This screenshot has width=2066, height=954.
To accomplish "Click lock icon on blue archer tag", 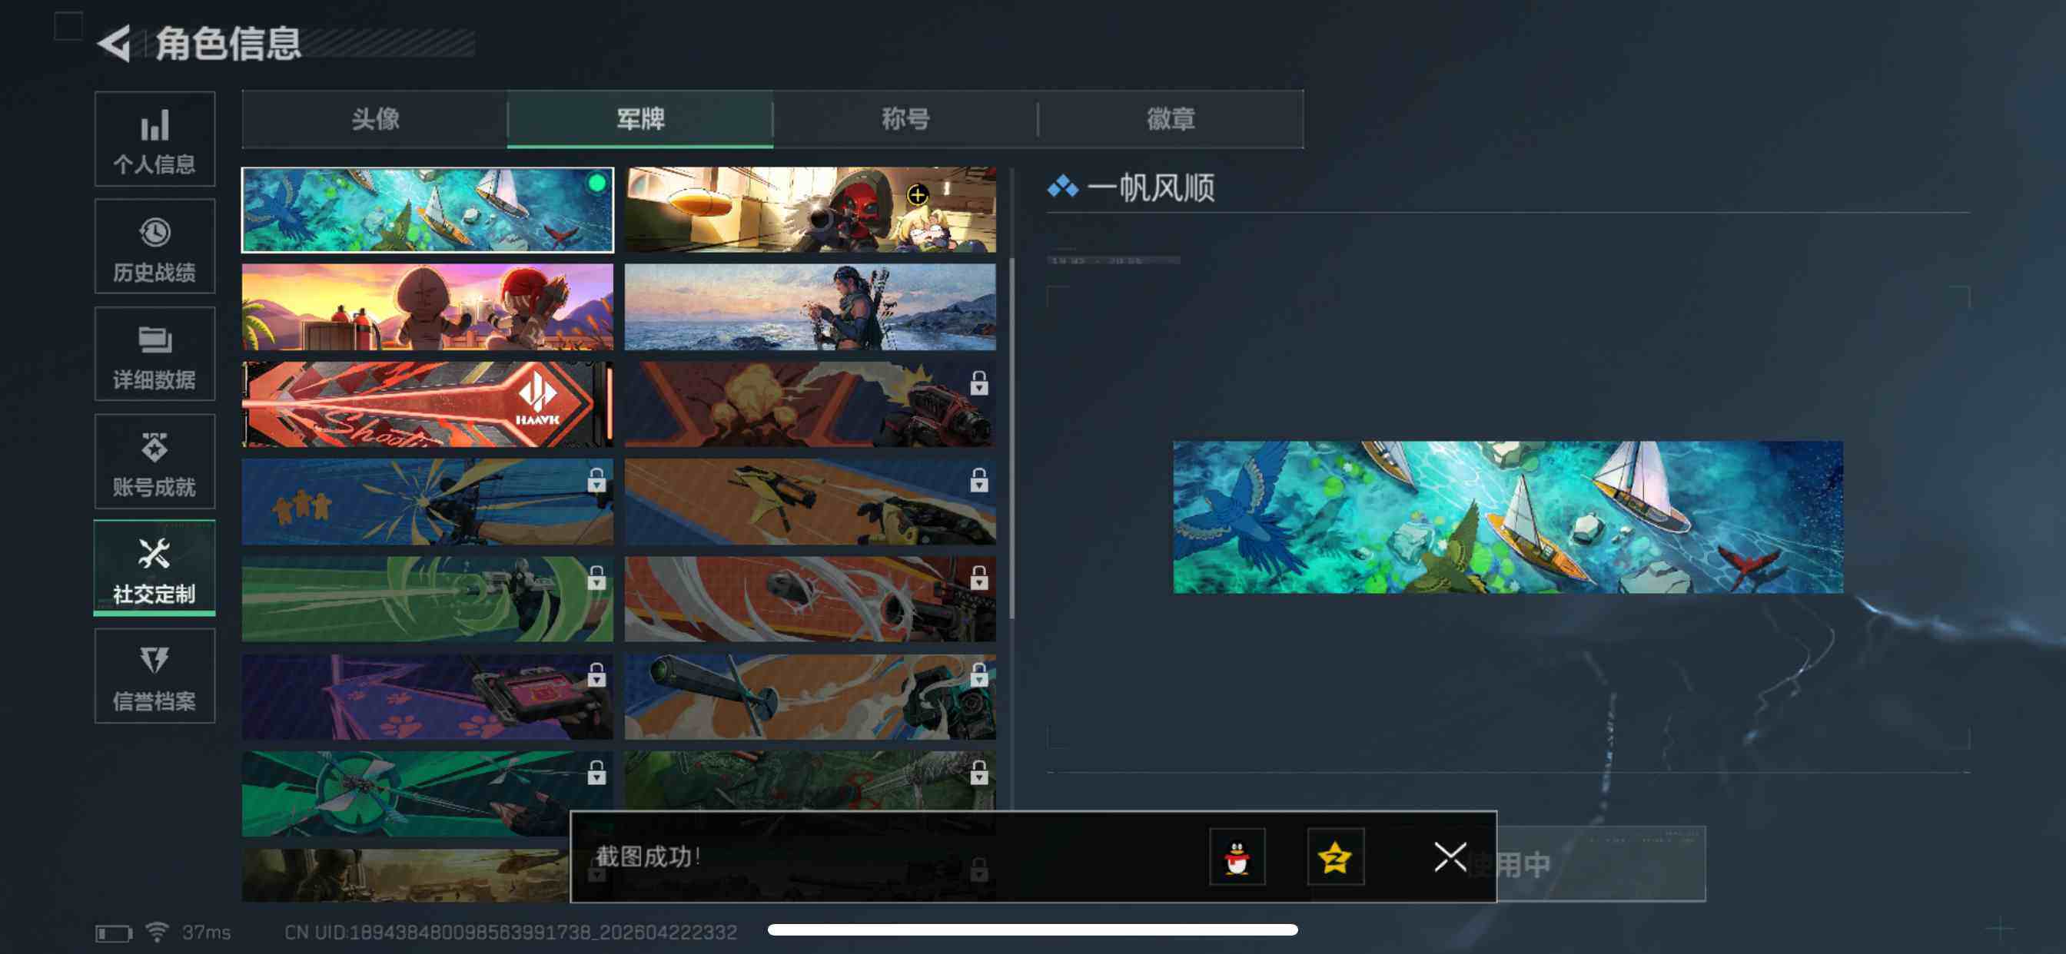I will coord(596,480).
